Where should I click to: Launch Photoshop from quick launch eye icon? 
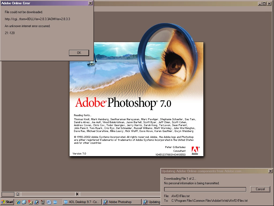coord(36,202)
